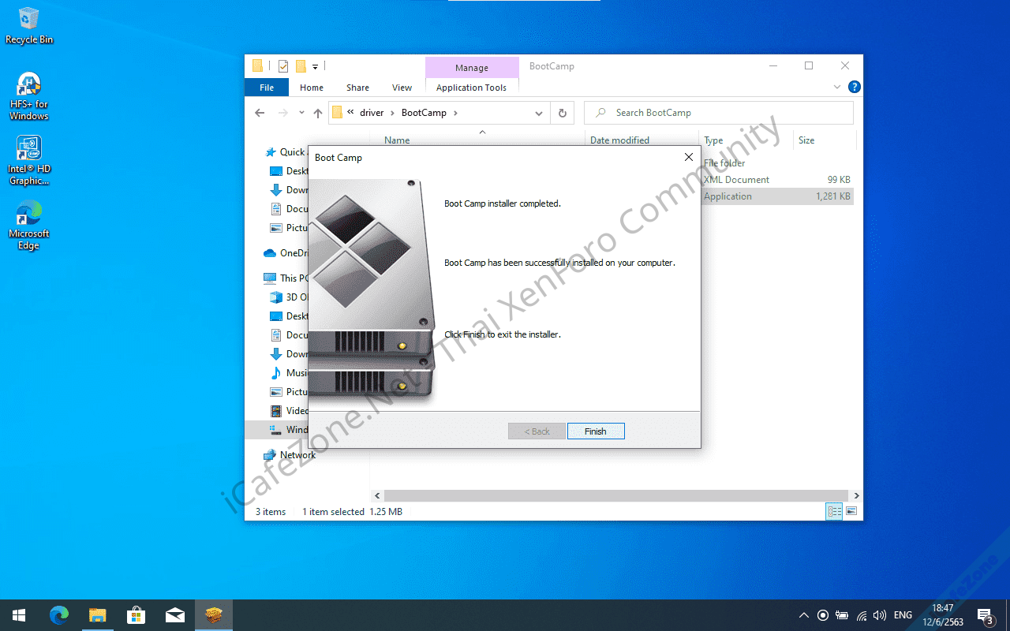
Task: Select the Application Tools tab
Action: coord(471,88)
